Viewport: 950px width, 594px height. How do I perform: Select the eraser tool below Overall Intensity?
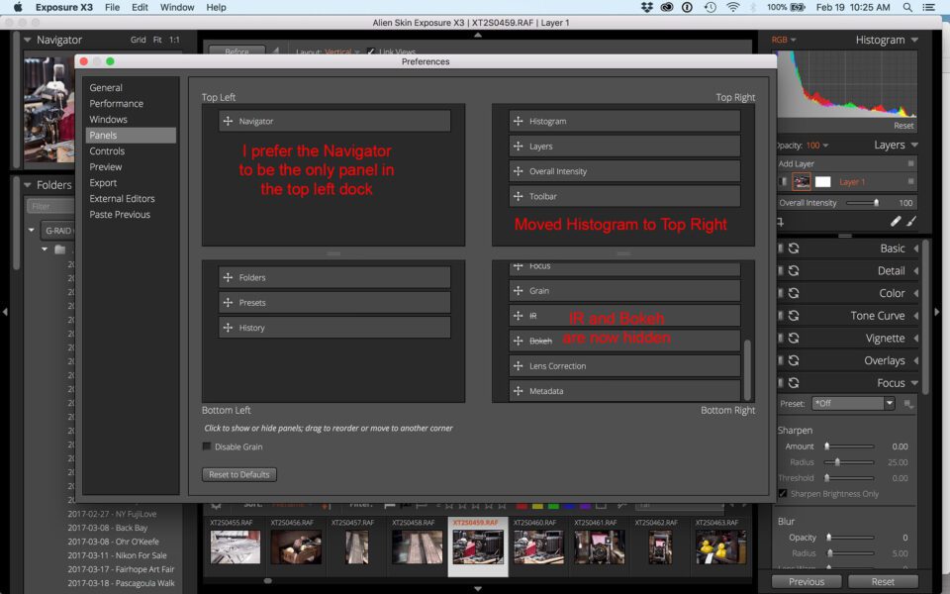pos(896,222)
